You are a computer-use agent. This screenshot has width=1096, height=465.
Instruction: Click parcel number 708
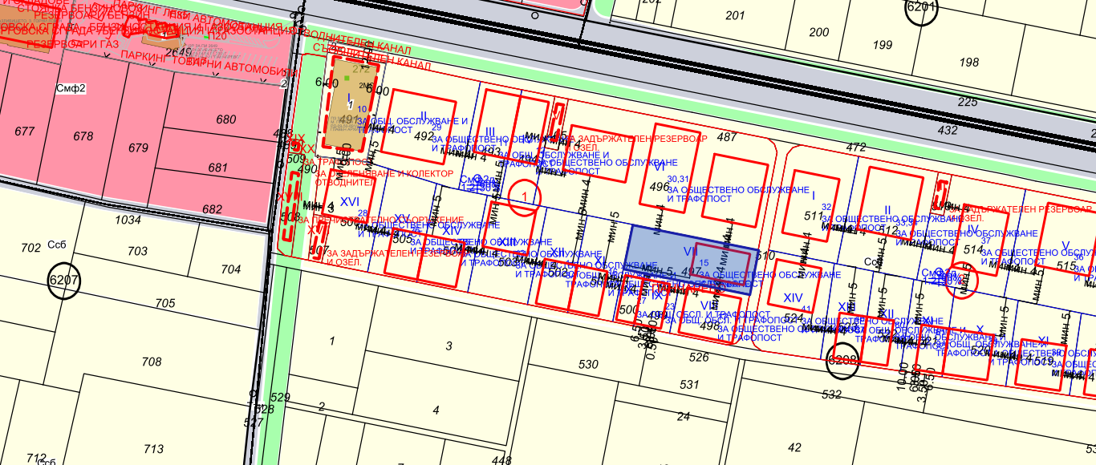click(151, 362)
